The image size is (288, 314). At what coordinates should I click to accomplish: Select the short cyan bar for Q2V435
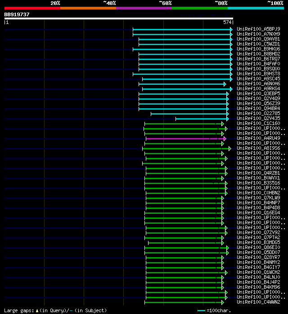[x=202, y=119]
